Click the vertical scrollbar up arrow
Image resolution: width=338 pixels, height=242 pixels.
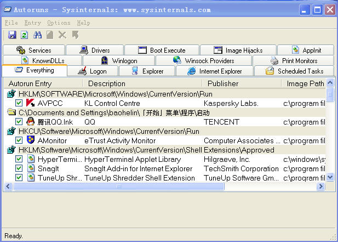pyautogui.click(x=330, y=82)
